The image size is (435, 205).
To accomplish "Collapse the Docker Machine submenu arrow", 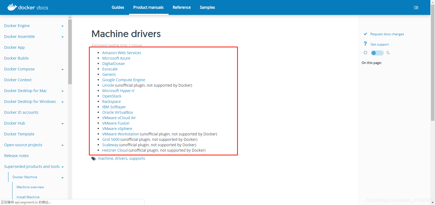I will (63, 178).
